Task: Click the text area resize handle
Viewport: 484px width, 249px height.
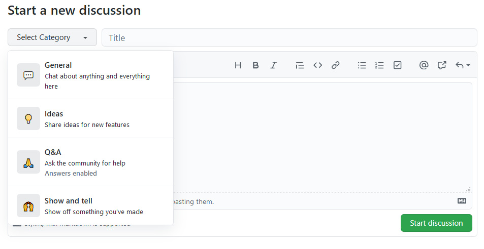Action: click(x=468, y=189)
